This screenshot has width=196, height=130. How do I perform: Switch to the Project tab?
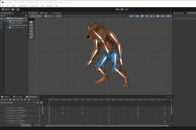[5, 97]
